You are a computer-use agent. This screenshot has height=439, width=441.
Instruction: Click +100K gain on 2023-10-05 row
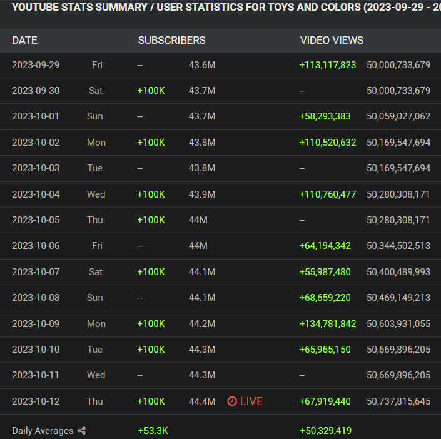coord(151,220)
